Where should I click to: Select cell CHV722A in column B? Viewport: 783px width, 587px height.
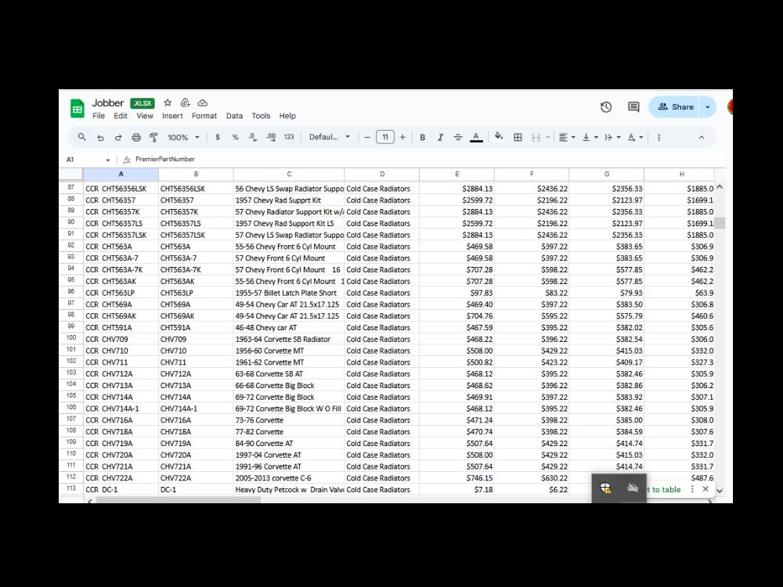(196, 477)
